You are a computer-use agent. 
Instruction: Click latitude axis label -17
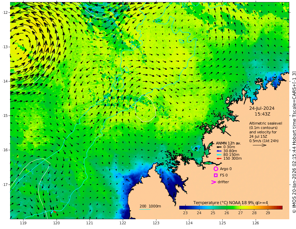pos(5,185)
